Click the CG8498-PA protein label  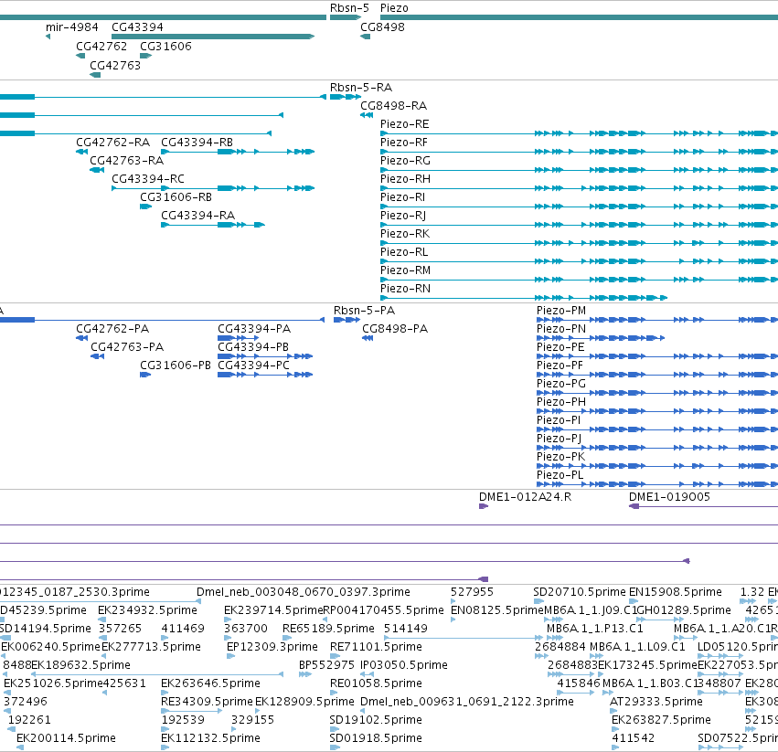pos(395,329)
